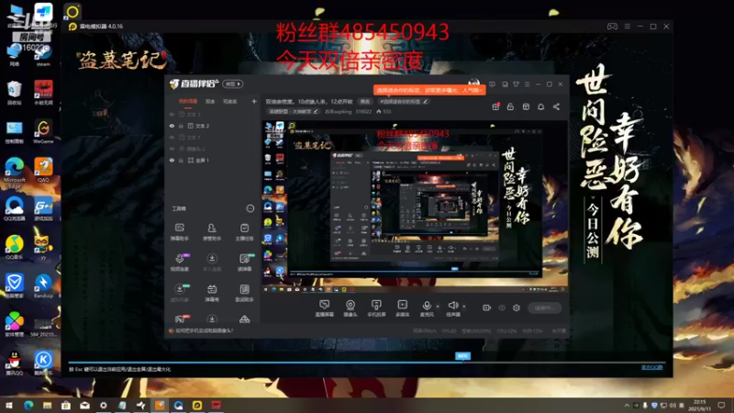Open the hamburger menu in streaming app title bar

coord(527,84)
